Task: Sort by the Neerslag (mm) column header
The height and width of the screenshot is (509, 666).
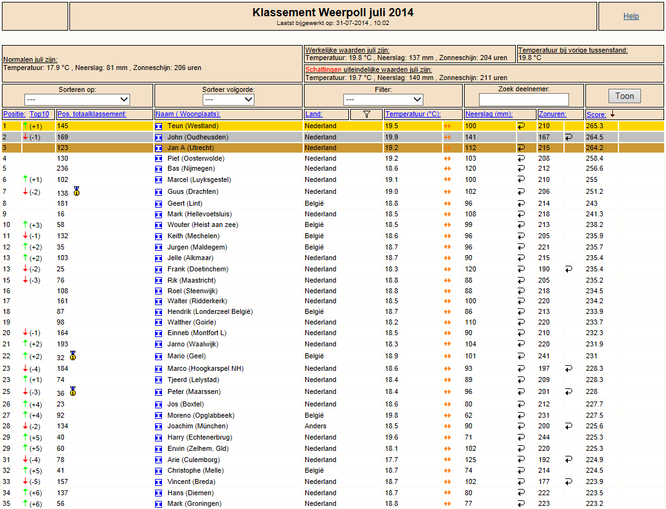Action: tap(489, 114)
